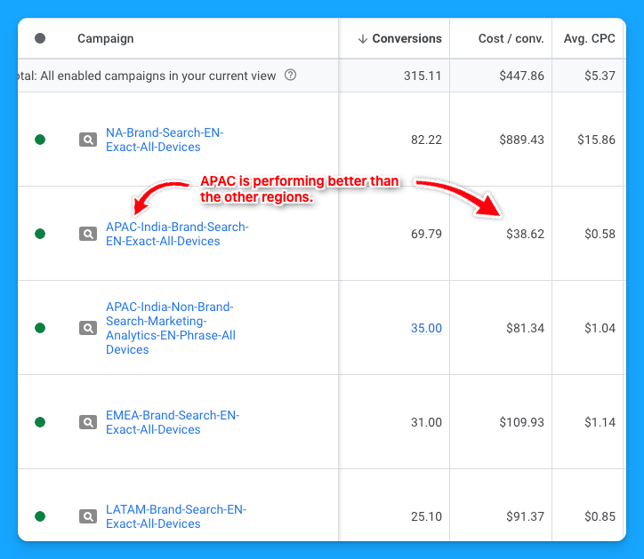Click green status dot for LATAM-Brand-Search campaign
The width and height of the screenshot is (644, 559).
(40, 516)
